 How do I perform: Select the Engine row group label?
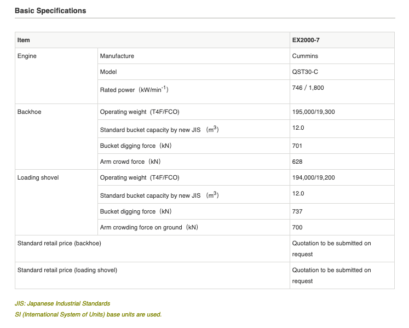click(x=27, y=56)
